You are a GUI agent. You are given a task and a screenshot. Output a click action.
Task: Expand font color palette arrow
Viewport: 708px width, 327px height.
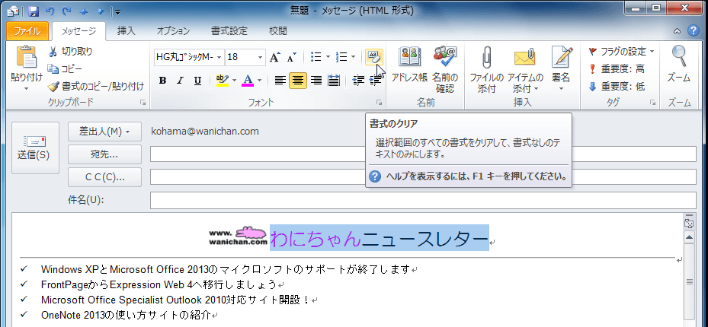coord(260,81)
